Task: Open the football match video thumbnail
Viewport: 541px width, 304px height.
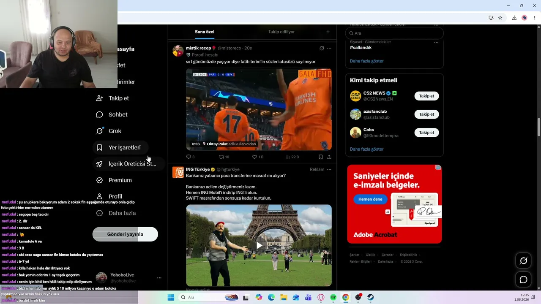Action: (259, 110)
